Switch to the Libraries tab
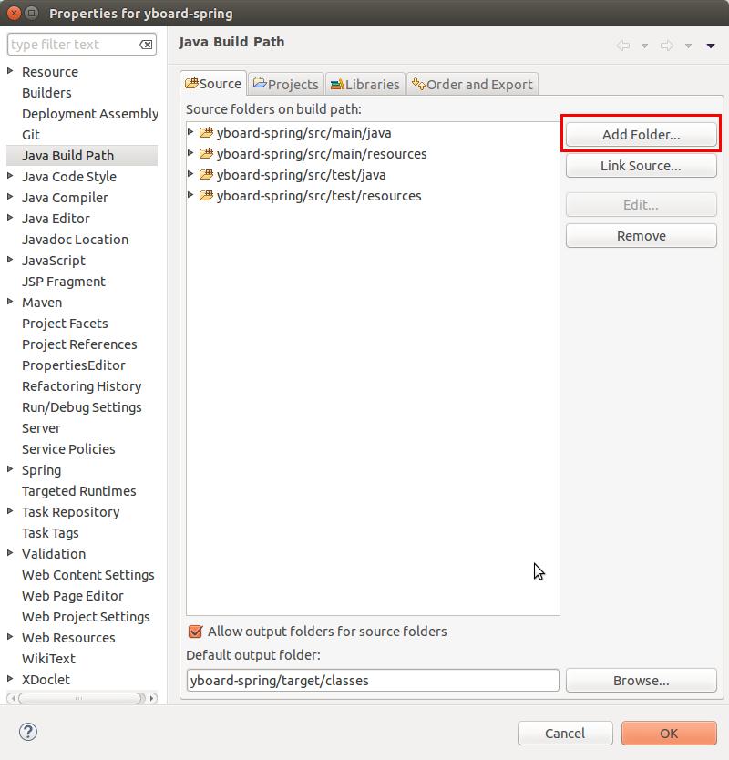The width and height of the screenshot is (729, 760). (365, 85)
